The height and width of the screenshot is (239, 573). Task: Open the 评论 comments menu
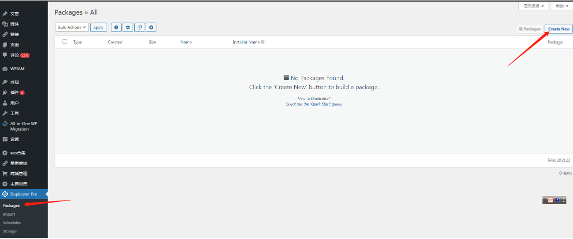[15, 55]
